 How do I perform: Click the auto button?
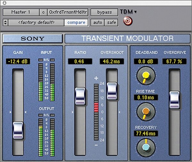click(x=98, y=22)
